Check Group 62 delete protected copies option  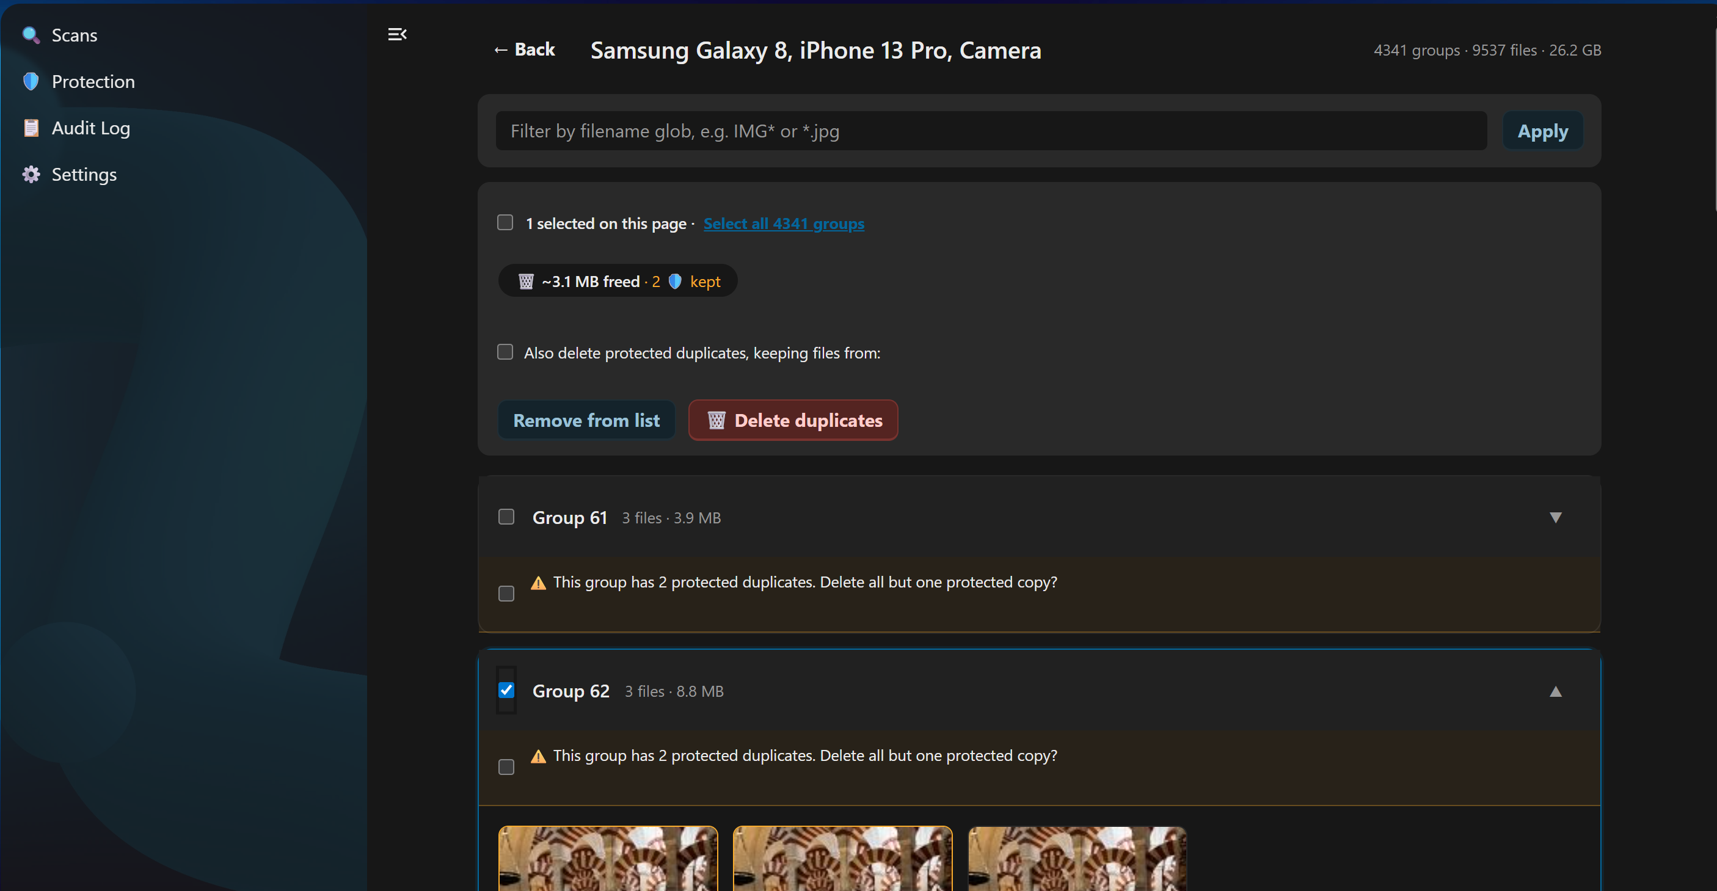[x=506, y=768]
